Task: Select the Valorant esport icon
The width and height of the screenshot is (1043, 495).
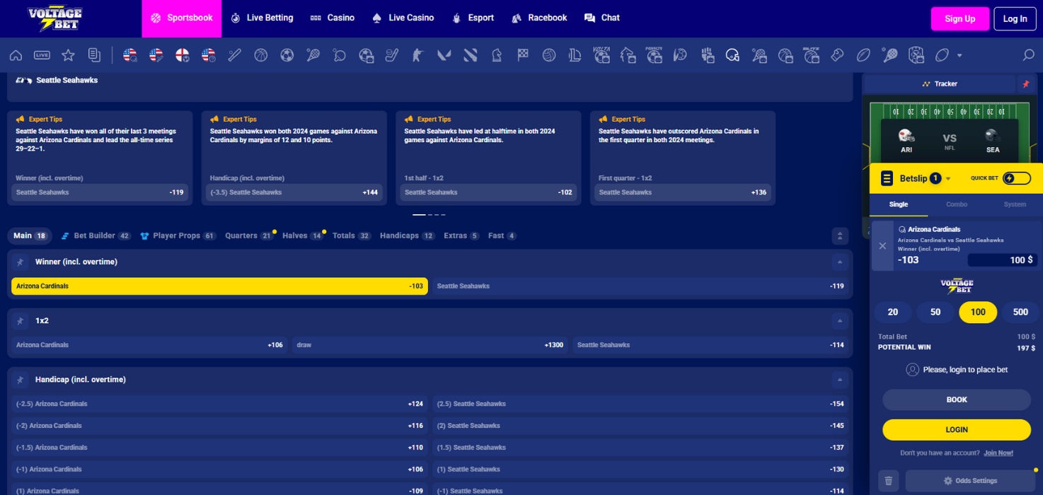Action: pos(444,55)
